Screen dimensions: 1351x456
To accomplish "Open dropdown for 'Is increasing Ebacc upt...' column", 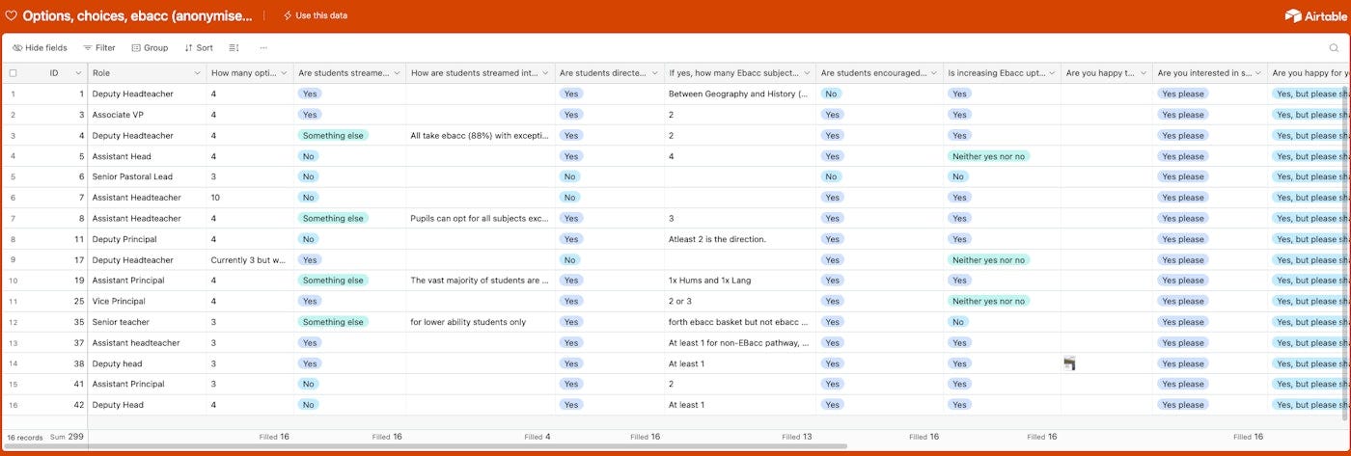I will coord(1052,73).
